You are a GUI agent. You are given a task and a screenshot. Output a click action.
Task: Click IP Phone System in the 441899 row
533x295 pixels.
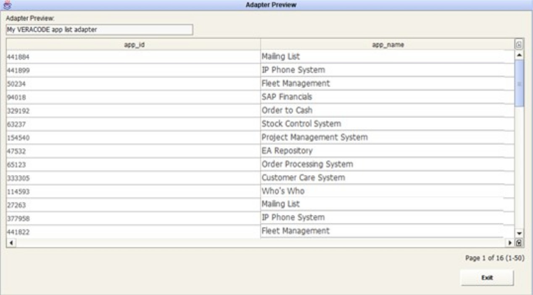pos(388,70)
